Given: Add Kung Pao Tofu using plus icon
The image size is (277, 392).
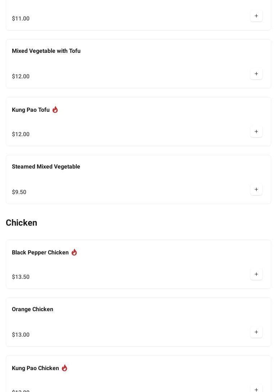Looking at the screenshot, I should [256, 132].
